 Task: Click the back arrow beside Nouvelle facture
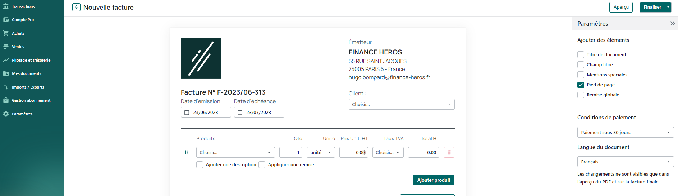pyautogui.click(x=76, y=7)
